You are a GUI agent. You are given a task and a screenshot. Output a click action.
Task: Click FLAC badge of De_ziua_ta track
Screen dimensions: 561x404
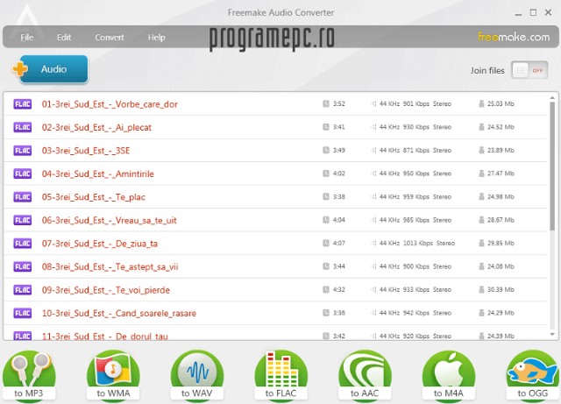(x=23, y=244)
